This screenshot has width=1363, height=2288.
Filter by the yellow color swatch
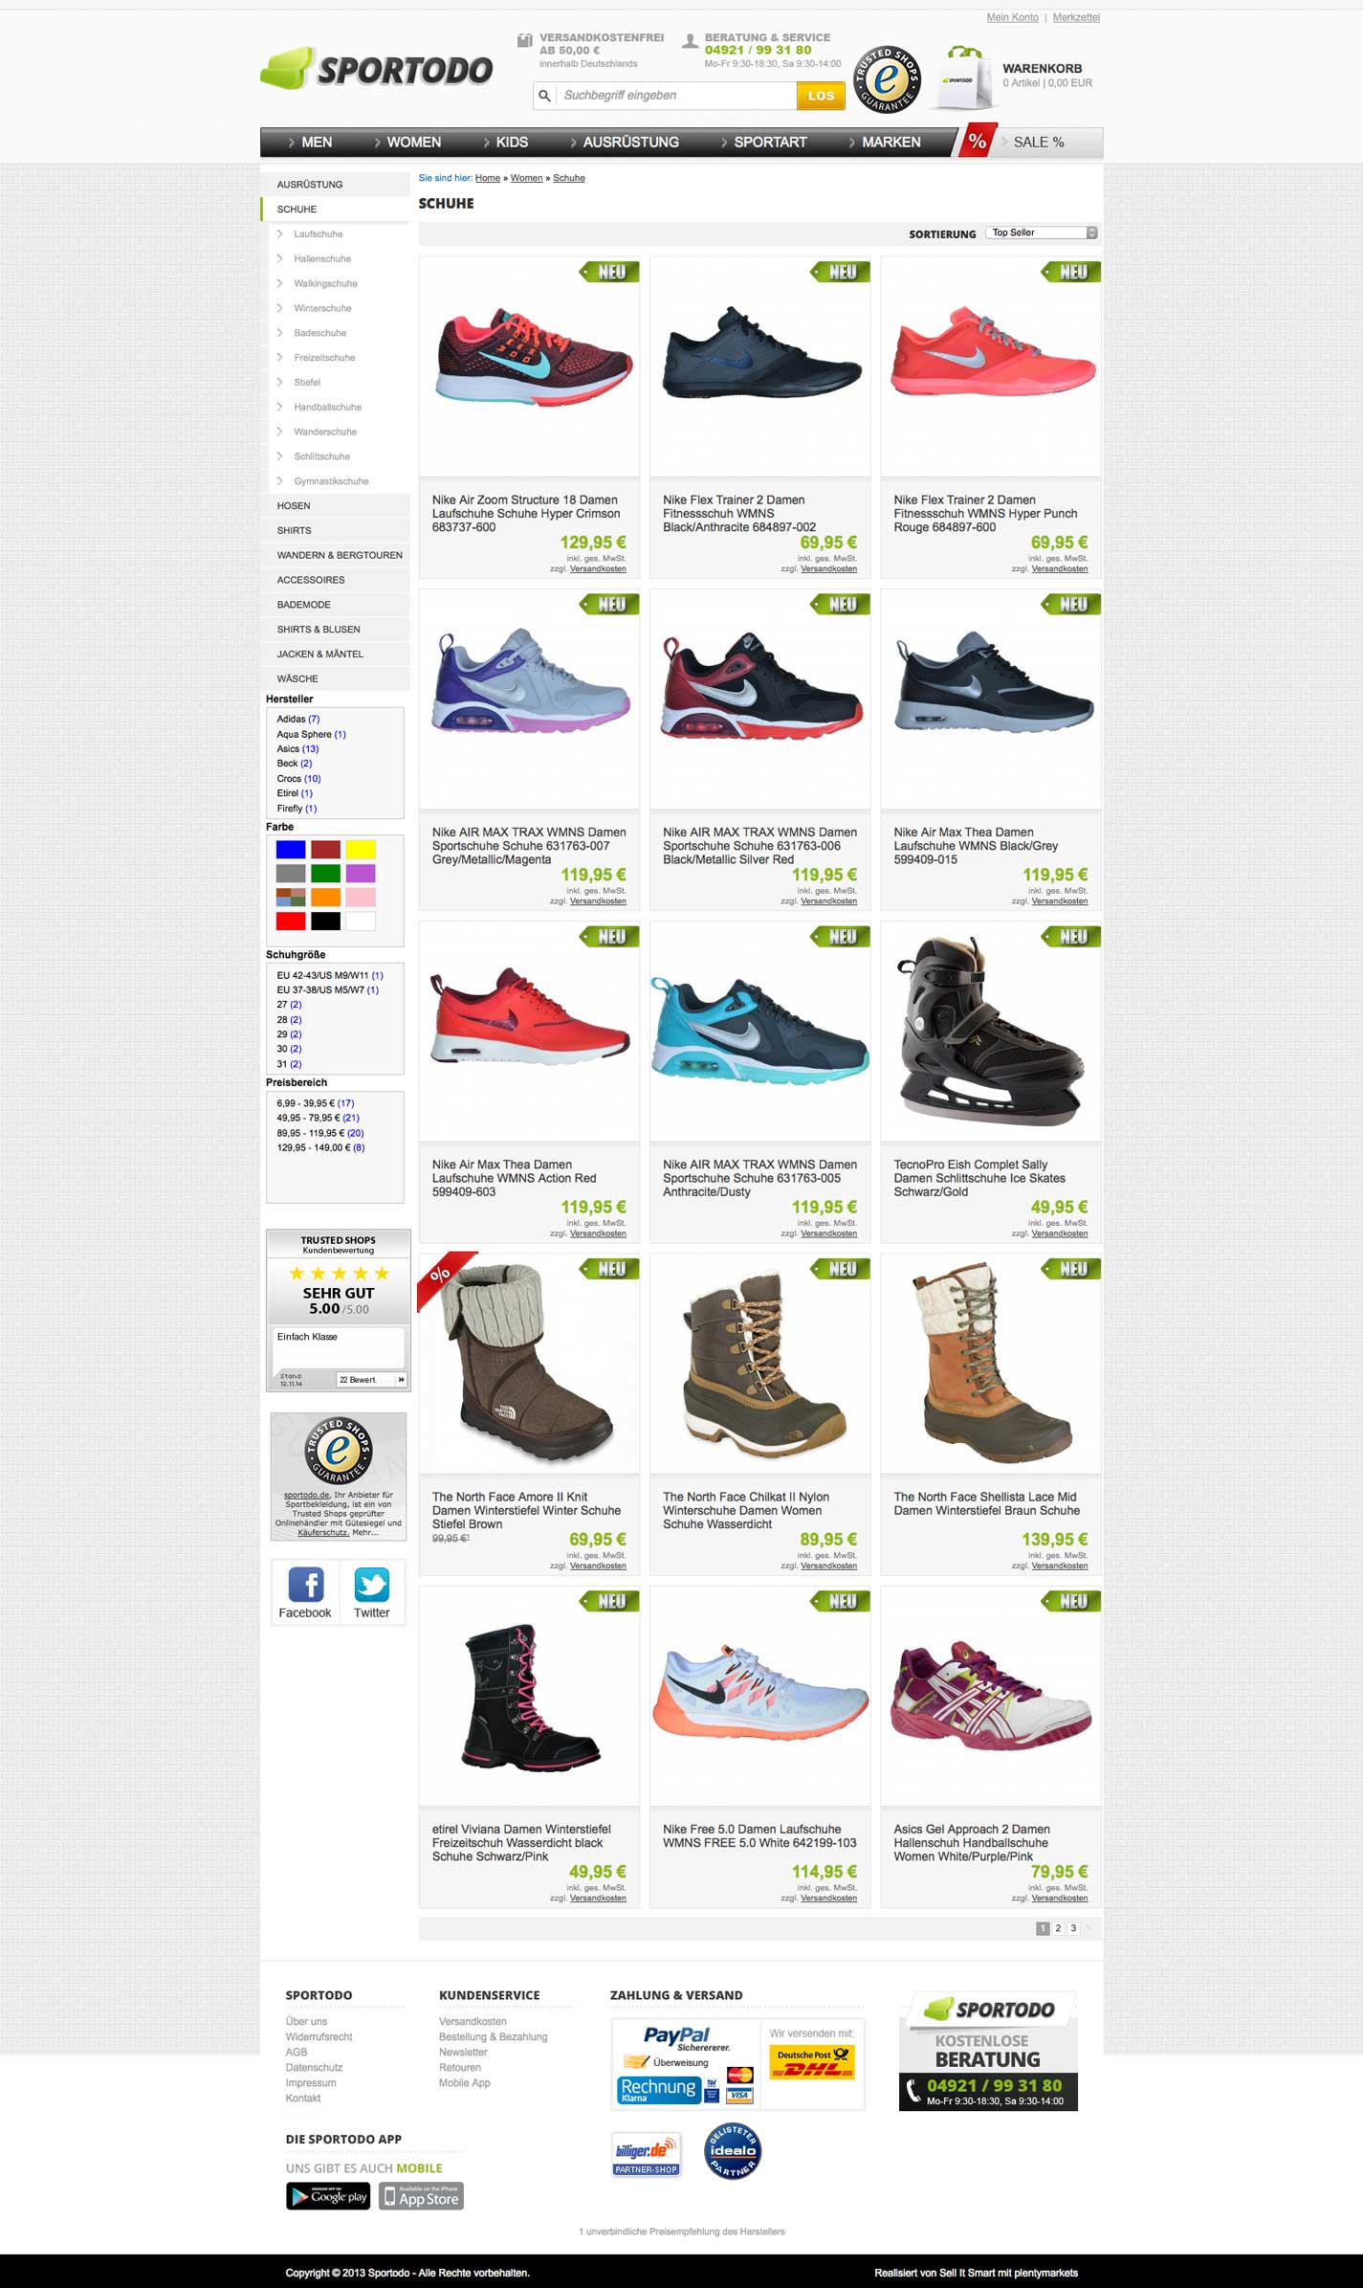pyautogui.click(x=361, y=849)
